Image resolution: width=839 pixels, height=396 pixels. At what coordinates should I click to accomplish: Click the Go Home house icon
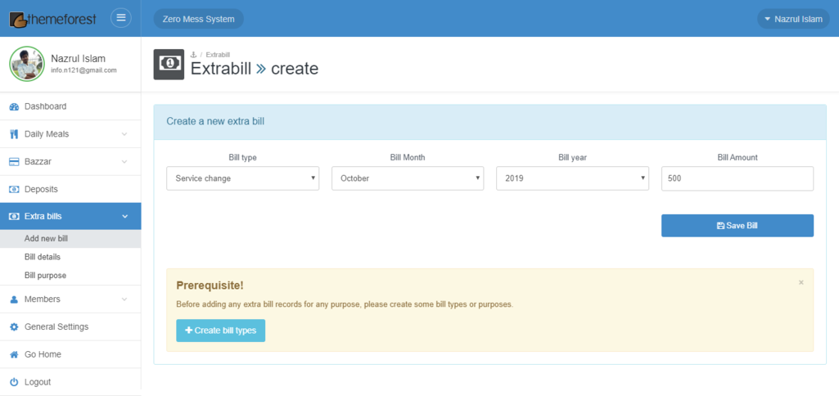[14, 355]
